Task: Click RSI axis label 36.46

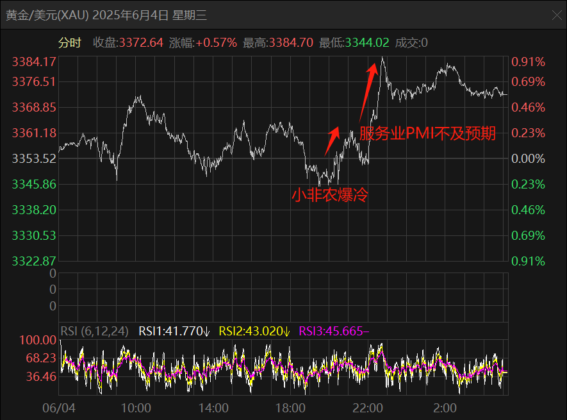Action: tap(41, 377)
